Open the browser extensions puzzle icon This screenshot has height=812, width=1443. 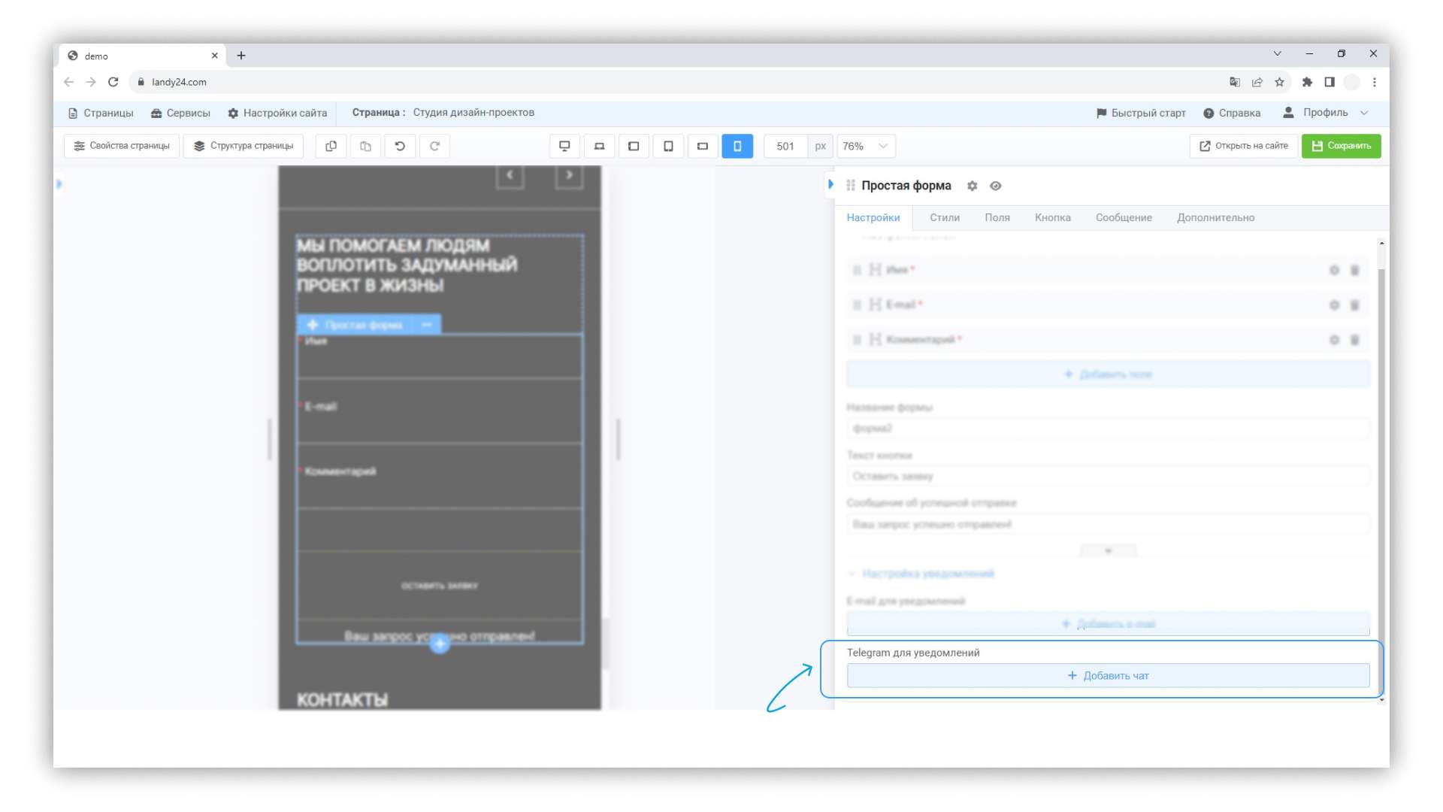pyautogui.click(x=1307, y=82)
